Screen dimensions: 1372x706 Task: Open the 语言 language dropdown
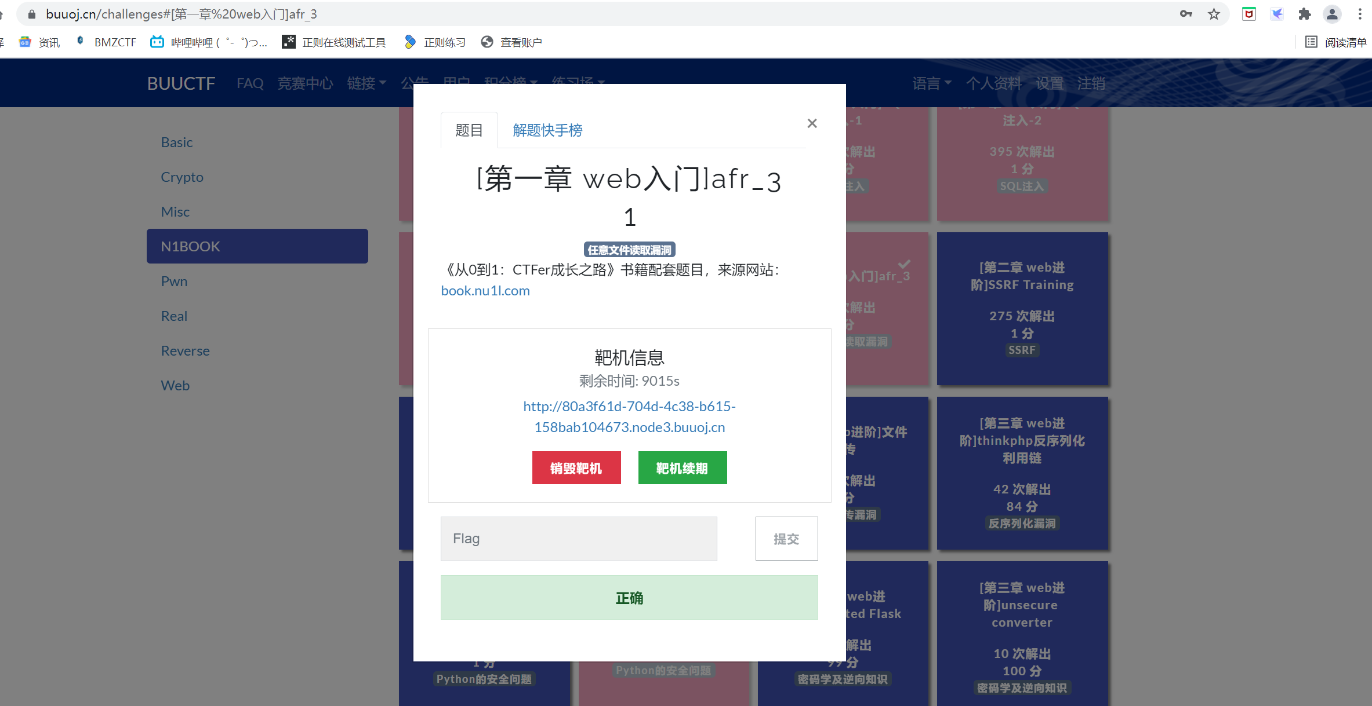point(930,83)
